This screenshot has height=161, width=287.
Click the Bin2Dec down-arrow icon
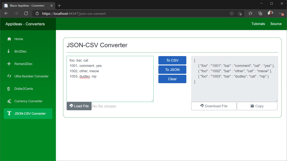(9, 51)
